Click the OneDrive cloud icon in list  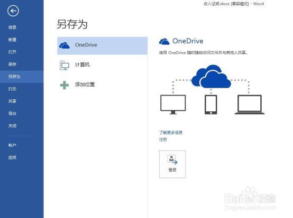65,45
